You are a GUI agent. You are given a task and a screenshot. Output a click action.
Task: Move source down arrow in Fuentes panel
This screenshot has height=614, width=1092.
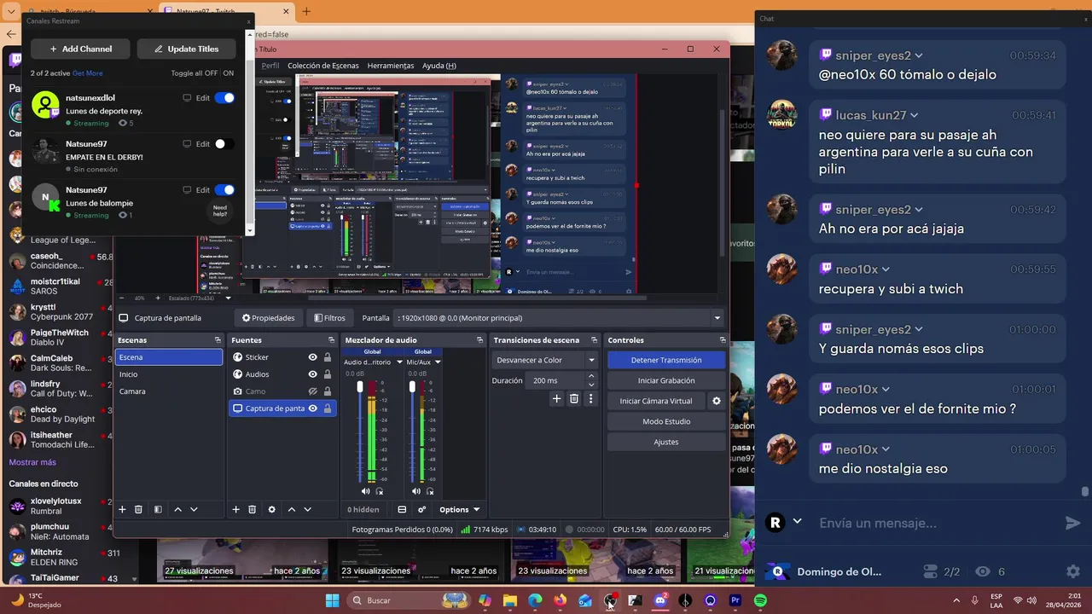307,509
